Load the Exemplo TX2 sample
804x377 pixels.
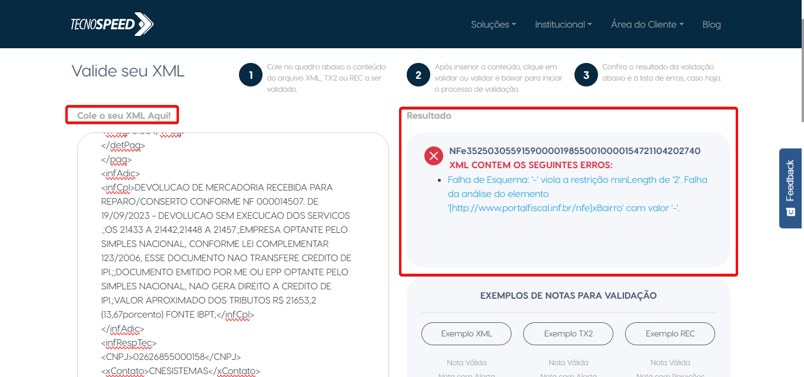(568, 333)
